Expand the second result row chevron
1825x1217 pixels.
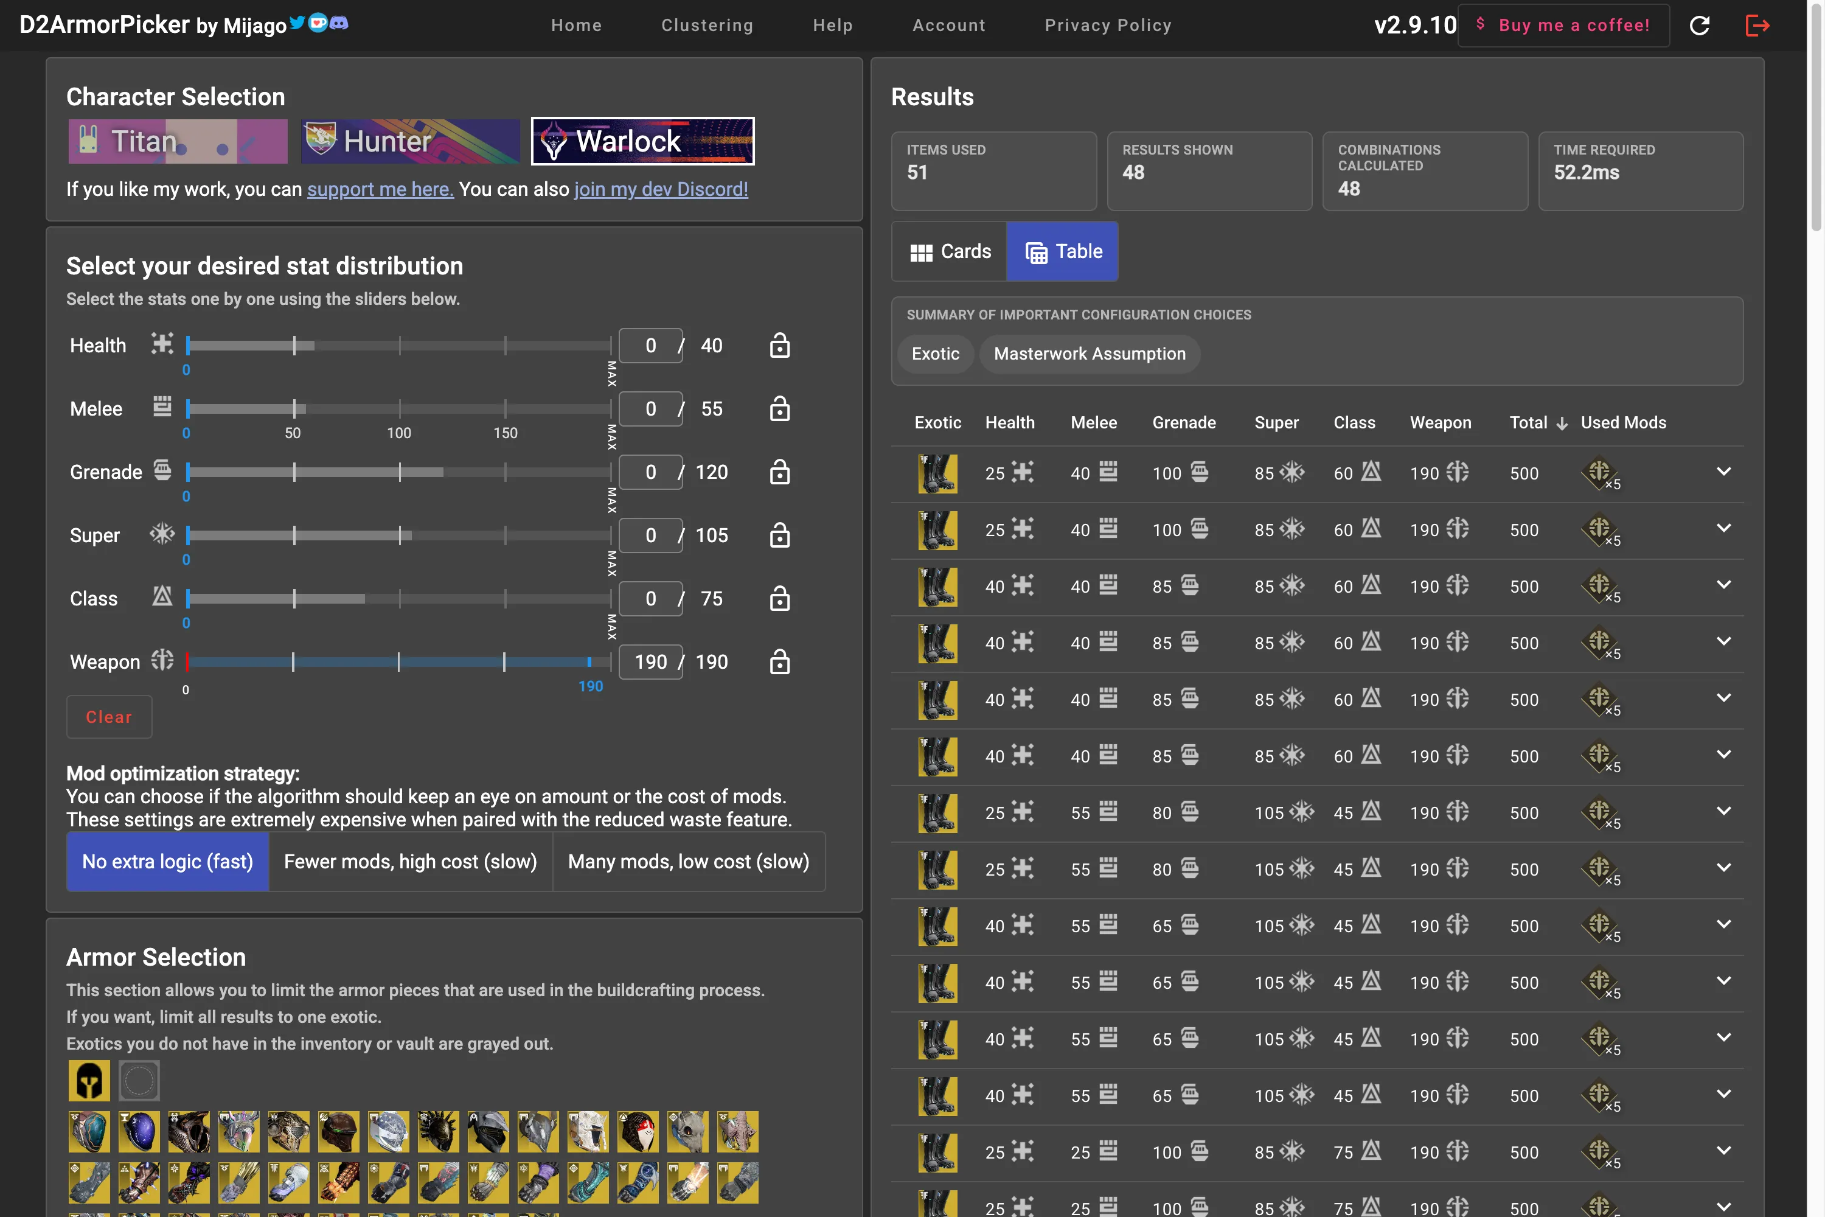pyautogui.click(x=1723, y=529)
